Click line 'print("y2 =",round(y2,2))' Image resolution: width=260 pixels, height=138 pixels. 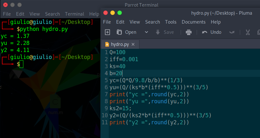149,122
